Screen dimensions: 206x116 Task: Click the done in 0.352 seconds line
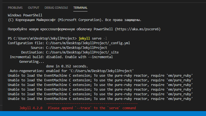pos(67,66)
